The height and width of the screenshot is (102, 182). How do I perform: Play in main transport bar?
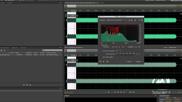109,92
